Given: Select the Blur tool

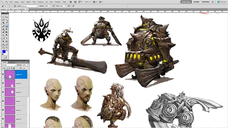Looking at the screenshot, I should click(x=3, y=35).
